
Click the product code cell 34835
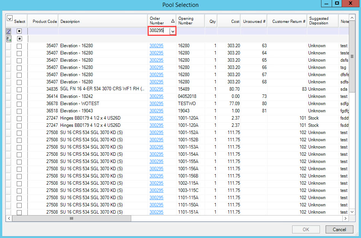coord(43,89)
